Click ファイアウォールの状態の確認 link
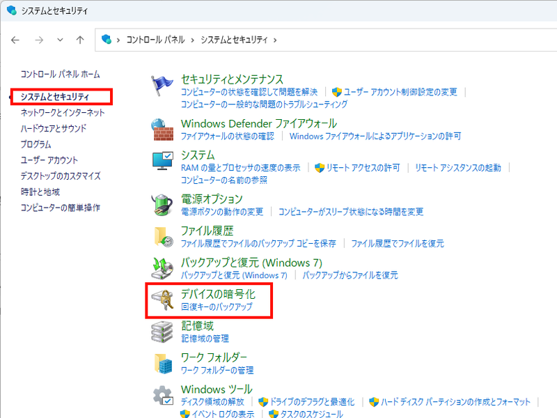 point(228,136)
